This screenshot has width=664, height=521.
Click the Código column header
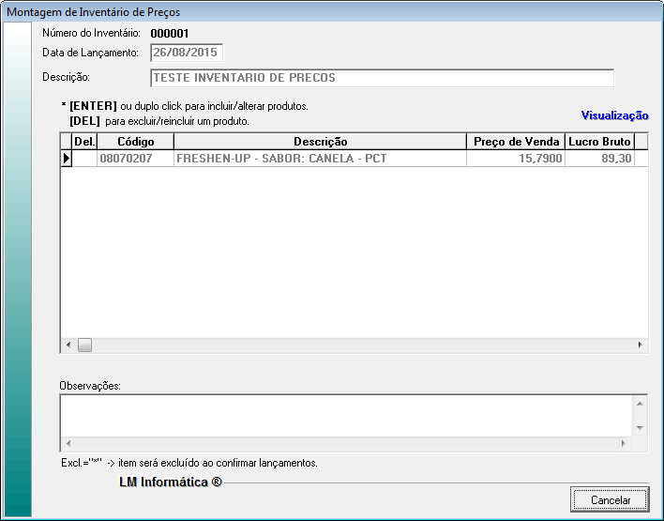(x=135, y=142)
